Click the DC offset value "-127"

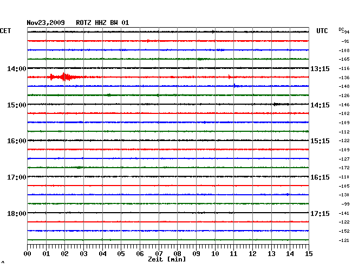click(x=344, y=159)
